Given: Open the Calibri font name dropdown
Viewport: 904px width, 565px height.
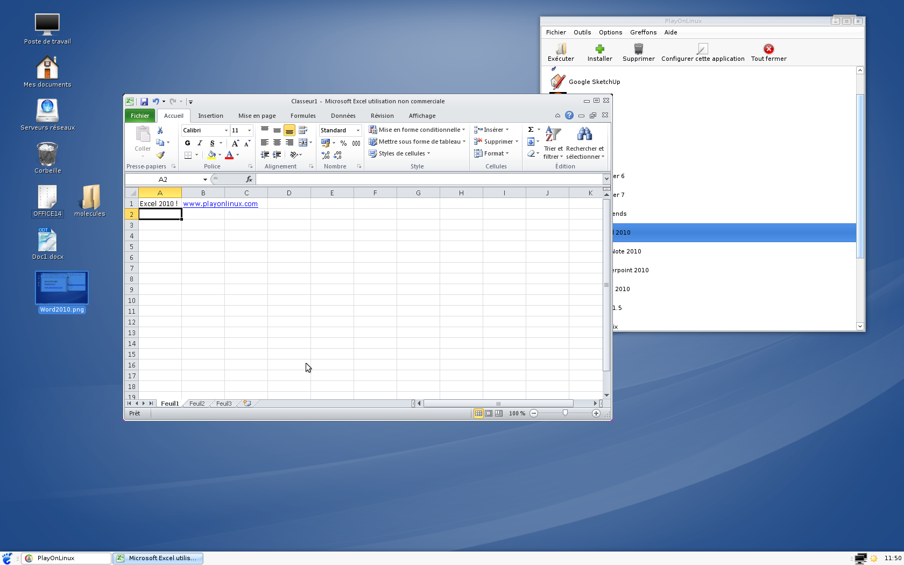Looking at the screenshot, I should coord(226,130).
